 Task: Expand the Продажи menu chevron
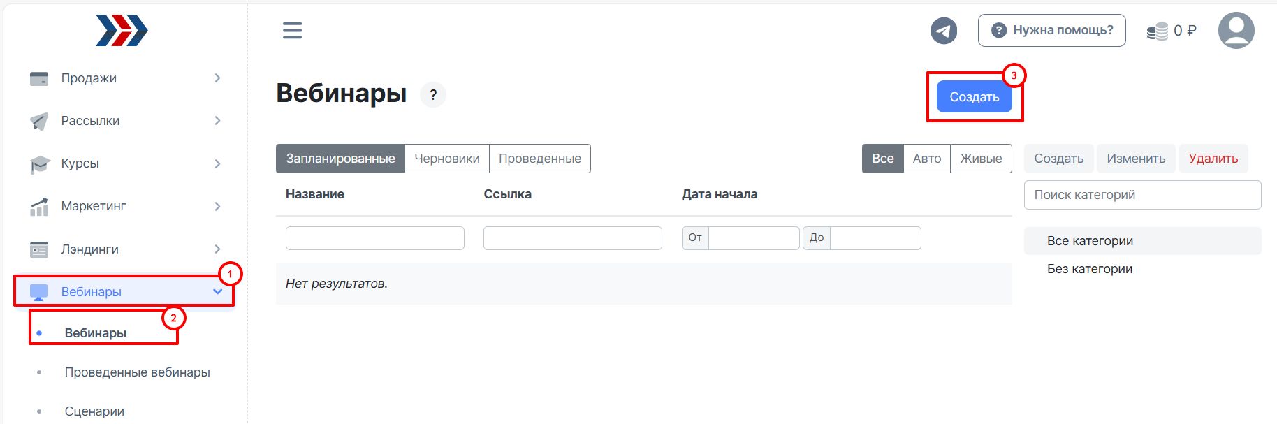[x=217, y=78]
